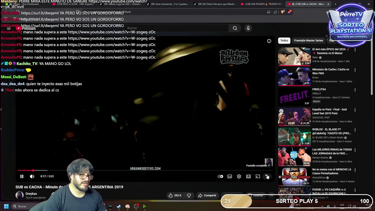Open options for FUSOK vs CAQUIÑA video
Image resolution: width=375 pixels, height=211 pixels.
click(355, 190)
